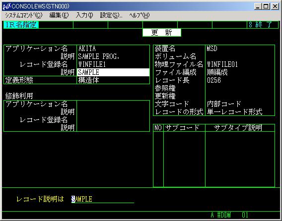Click the 構造体 definition type field
The image size is (282, 221).
(113, 80)
